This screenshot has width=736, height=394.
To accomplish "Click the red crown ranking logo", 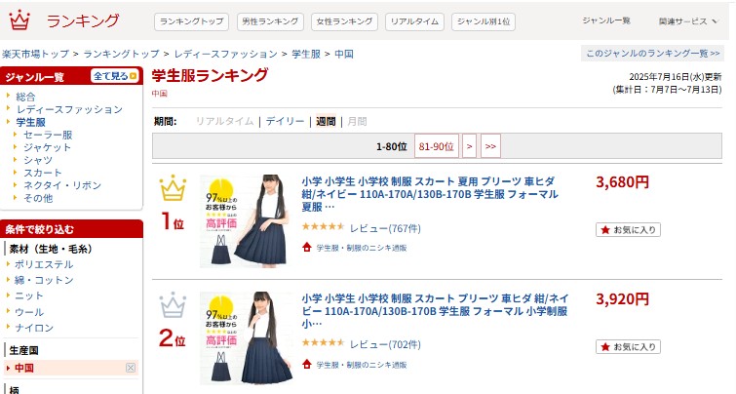I will [x=19, y=20].
